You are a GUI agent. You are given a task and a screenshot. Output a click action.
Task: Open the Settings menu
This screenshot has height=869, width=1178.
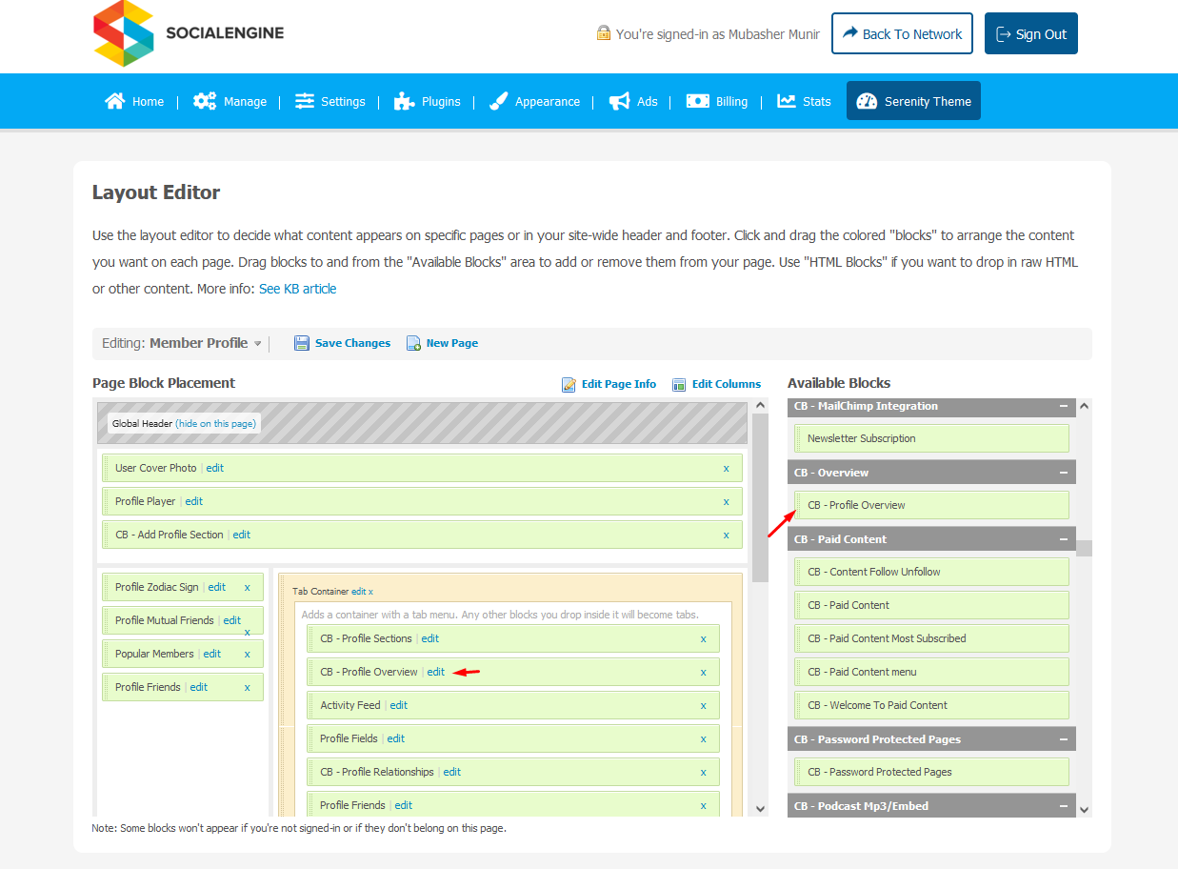pos(330,101)
